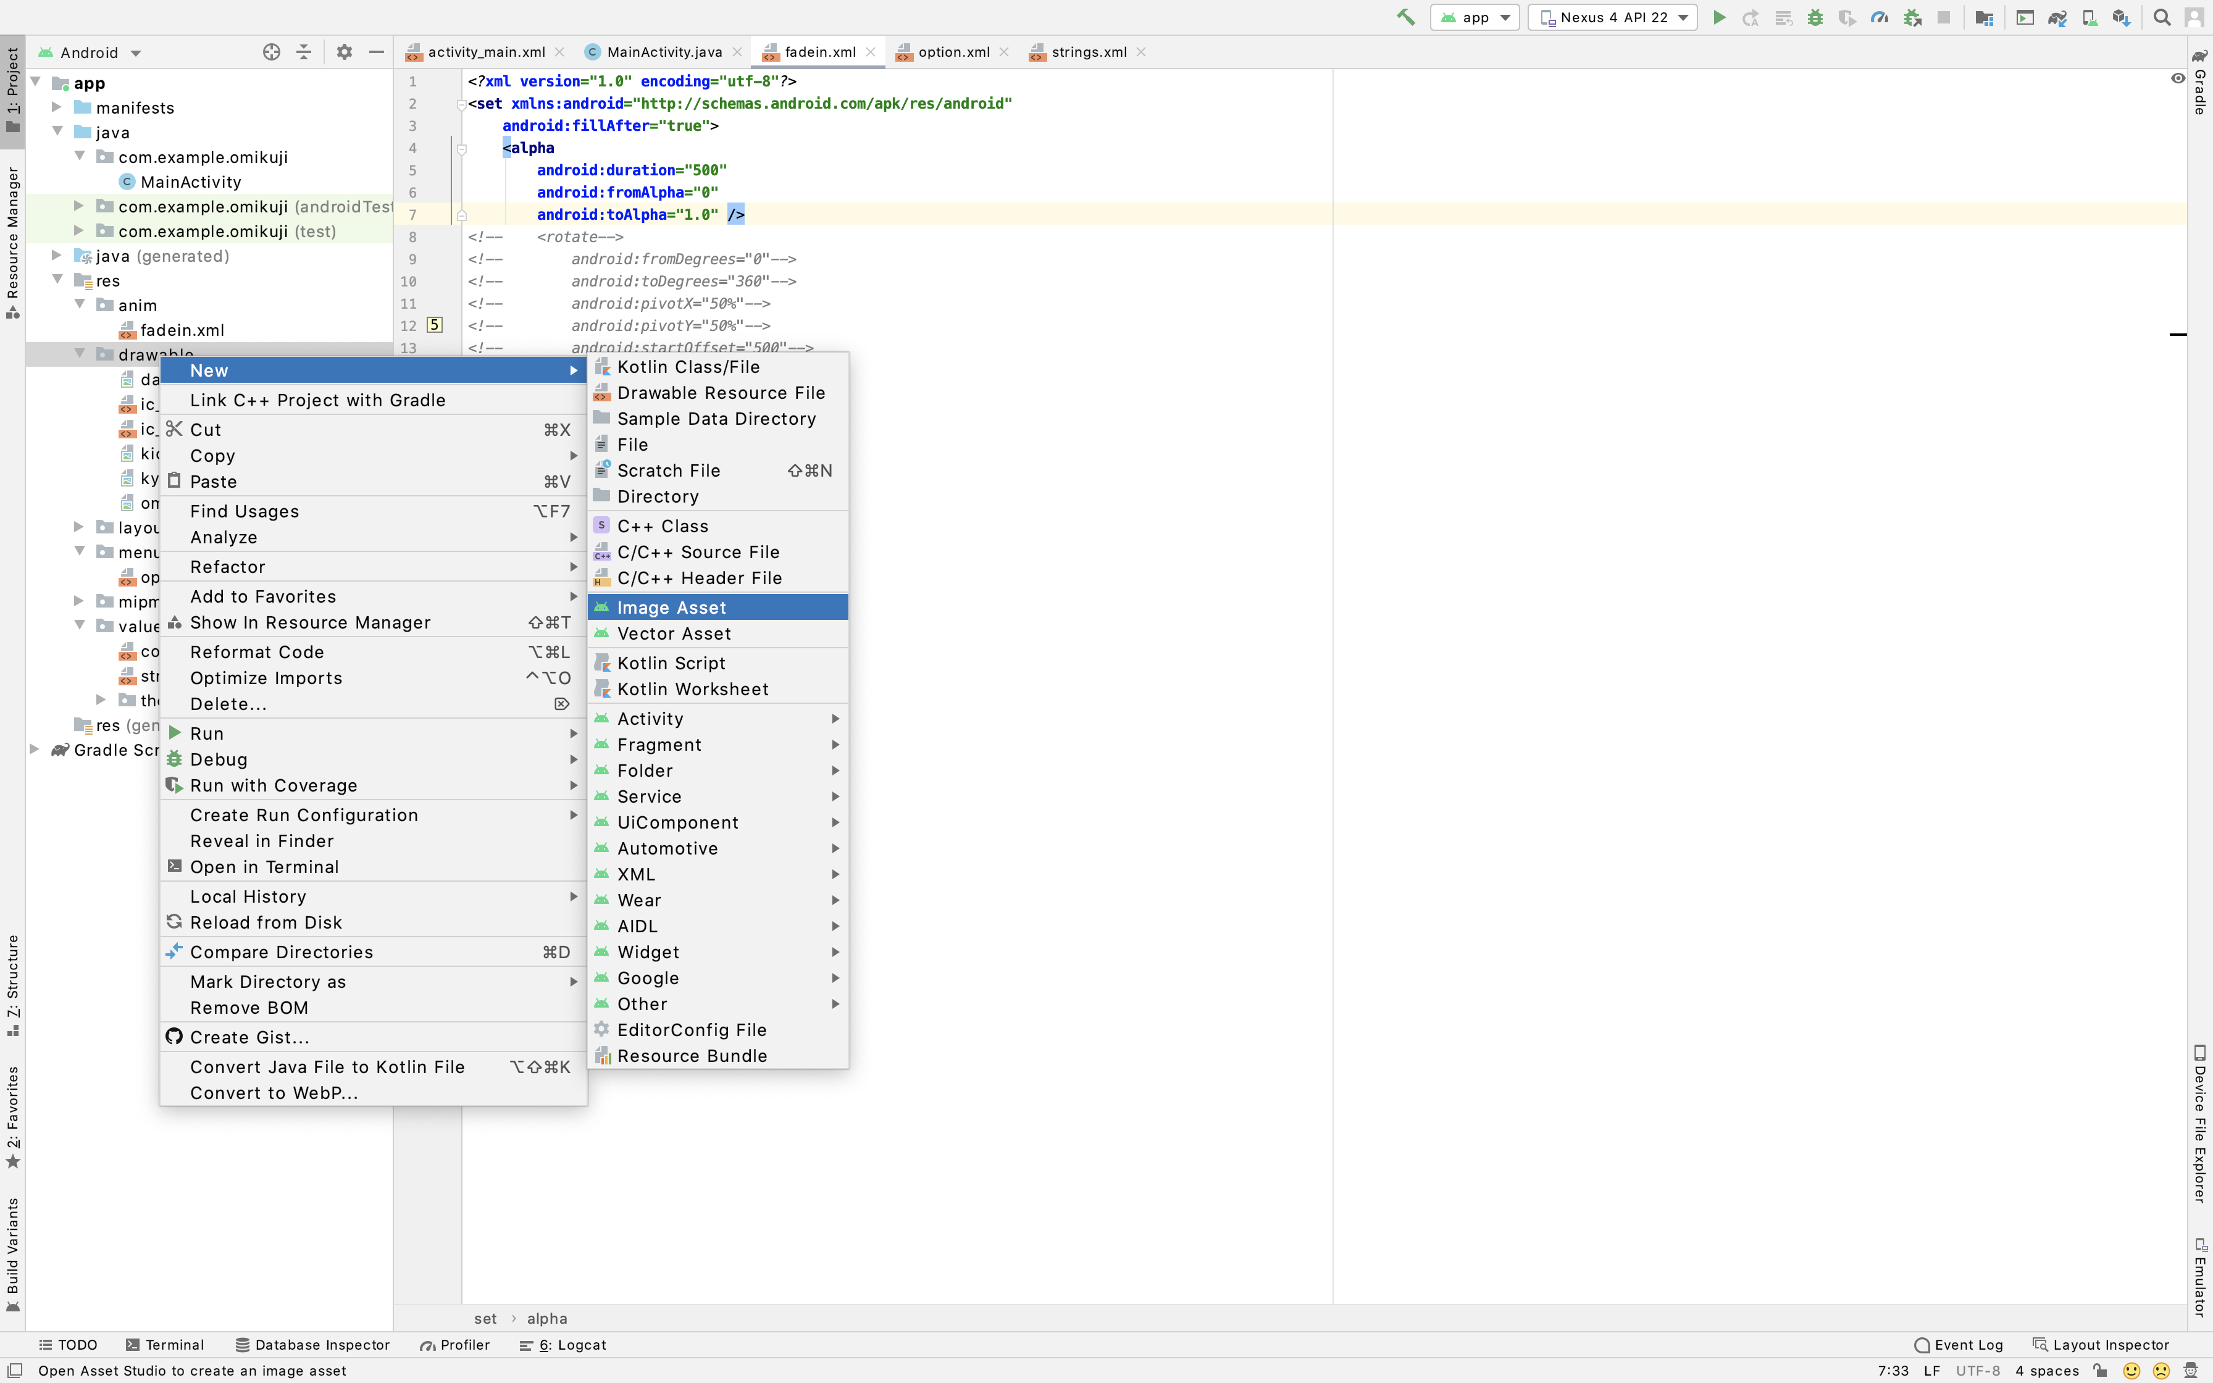Run the app with the green play icon
This screenshot has width=2213, height=1383.
[1719, 17]
